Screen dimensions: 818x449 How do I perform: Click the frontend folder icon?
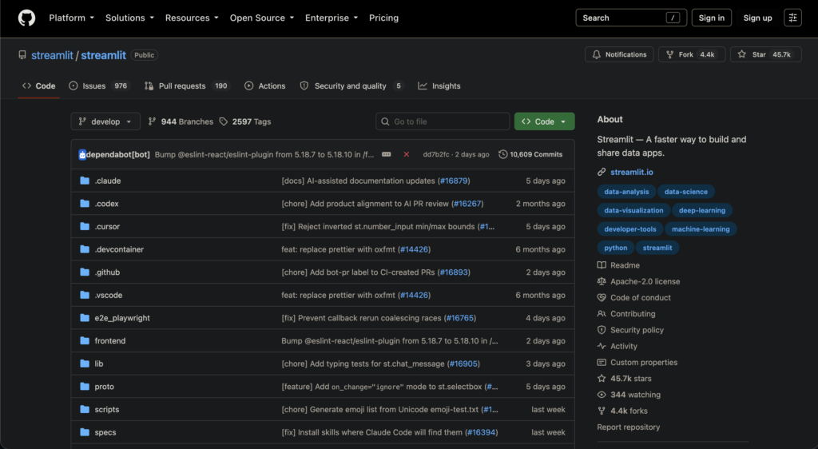pyautogui.click(x=85, y=340)
